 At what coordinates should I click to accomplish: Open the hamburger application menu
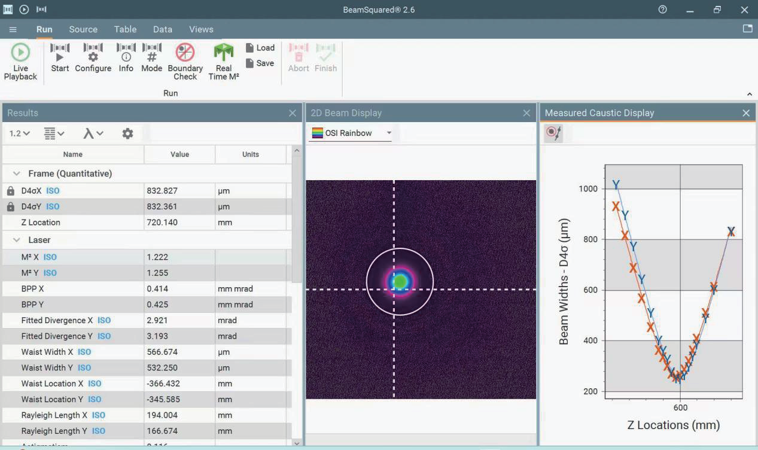click(13, 29)
